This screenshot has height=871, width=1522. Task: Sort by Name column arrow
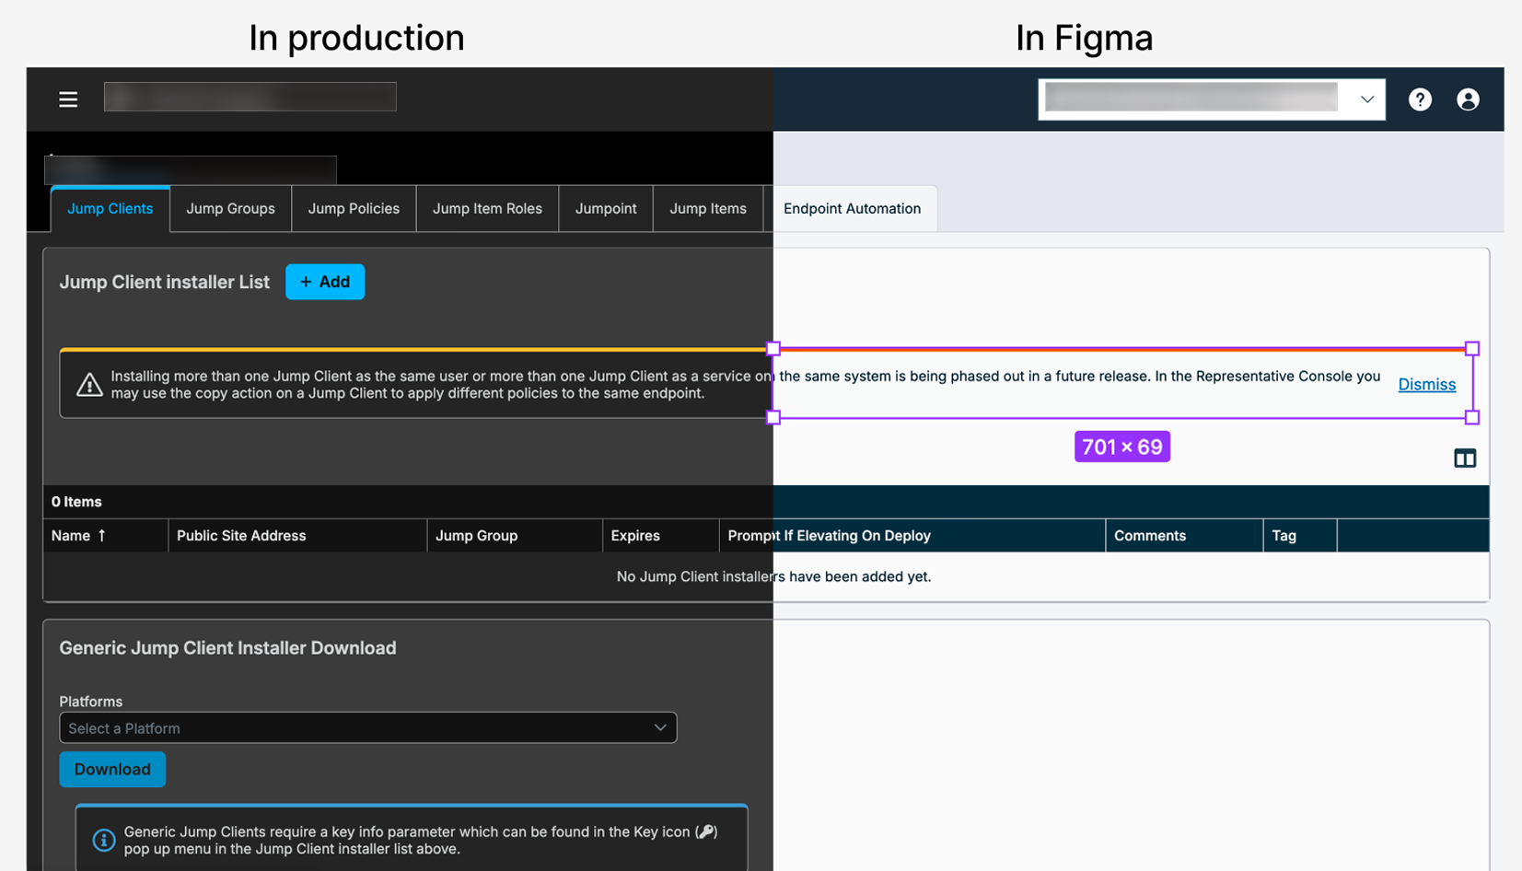click(x=102, y=536)
